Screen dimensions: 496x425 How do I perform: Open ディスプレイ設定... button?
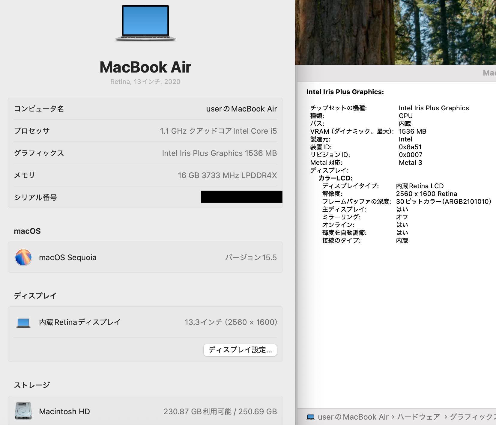pos(240,350)
